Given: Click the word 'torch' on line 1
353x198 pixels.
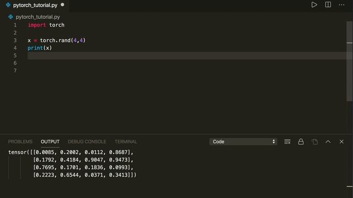Looking at the screenshot, I should coord(57,25).
